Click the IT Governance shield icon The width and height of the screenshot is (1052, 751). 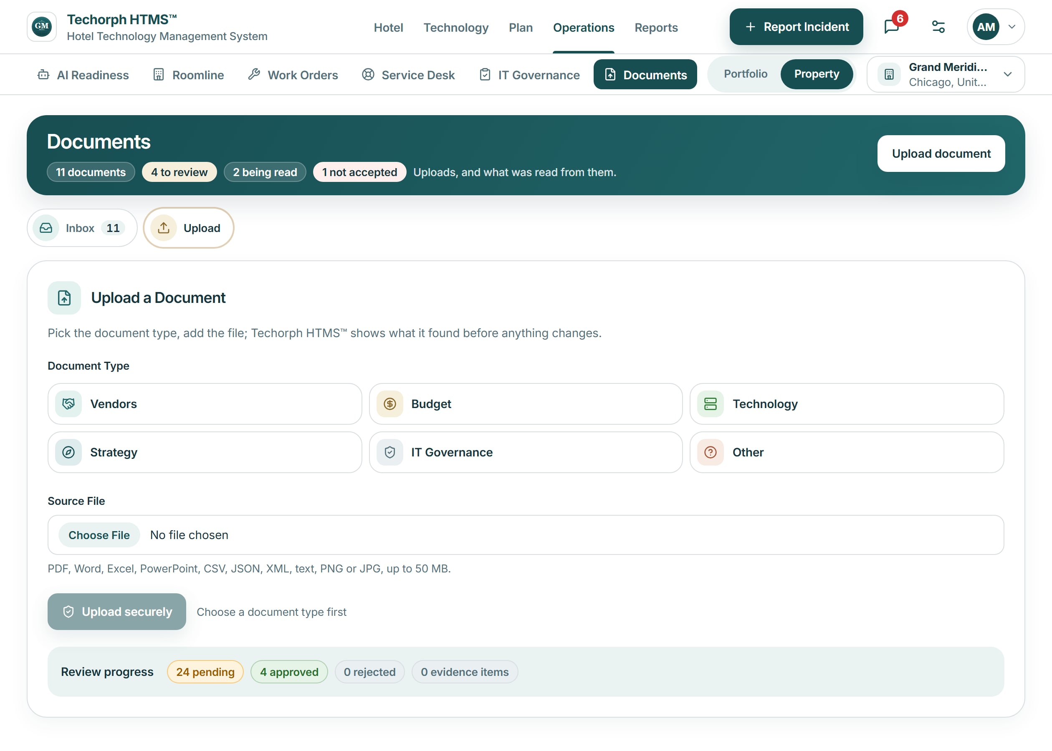pos(389,452)
